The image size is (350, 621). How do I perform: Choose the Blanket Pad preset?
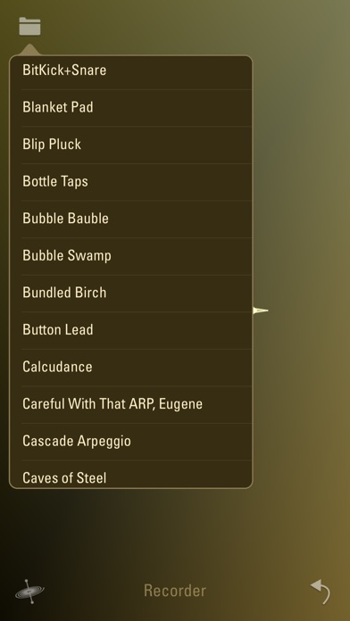(131, 108)
